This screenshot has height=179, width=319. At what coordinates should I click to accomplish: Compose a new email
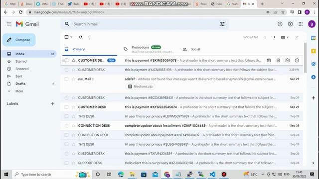tap(19, 40)
